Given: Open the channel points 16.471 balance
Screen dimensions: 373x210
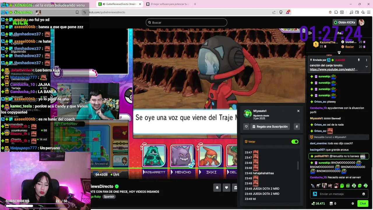Looking at the screenshot, I should click(x=318, y=204).
